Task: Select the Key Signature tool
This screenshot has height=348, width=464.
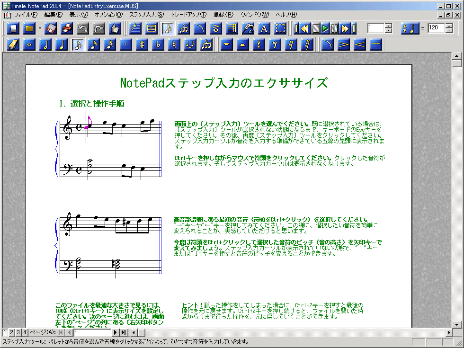Action: [135, 28]
